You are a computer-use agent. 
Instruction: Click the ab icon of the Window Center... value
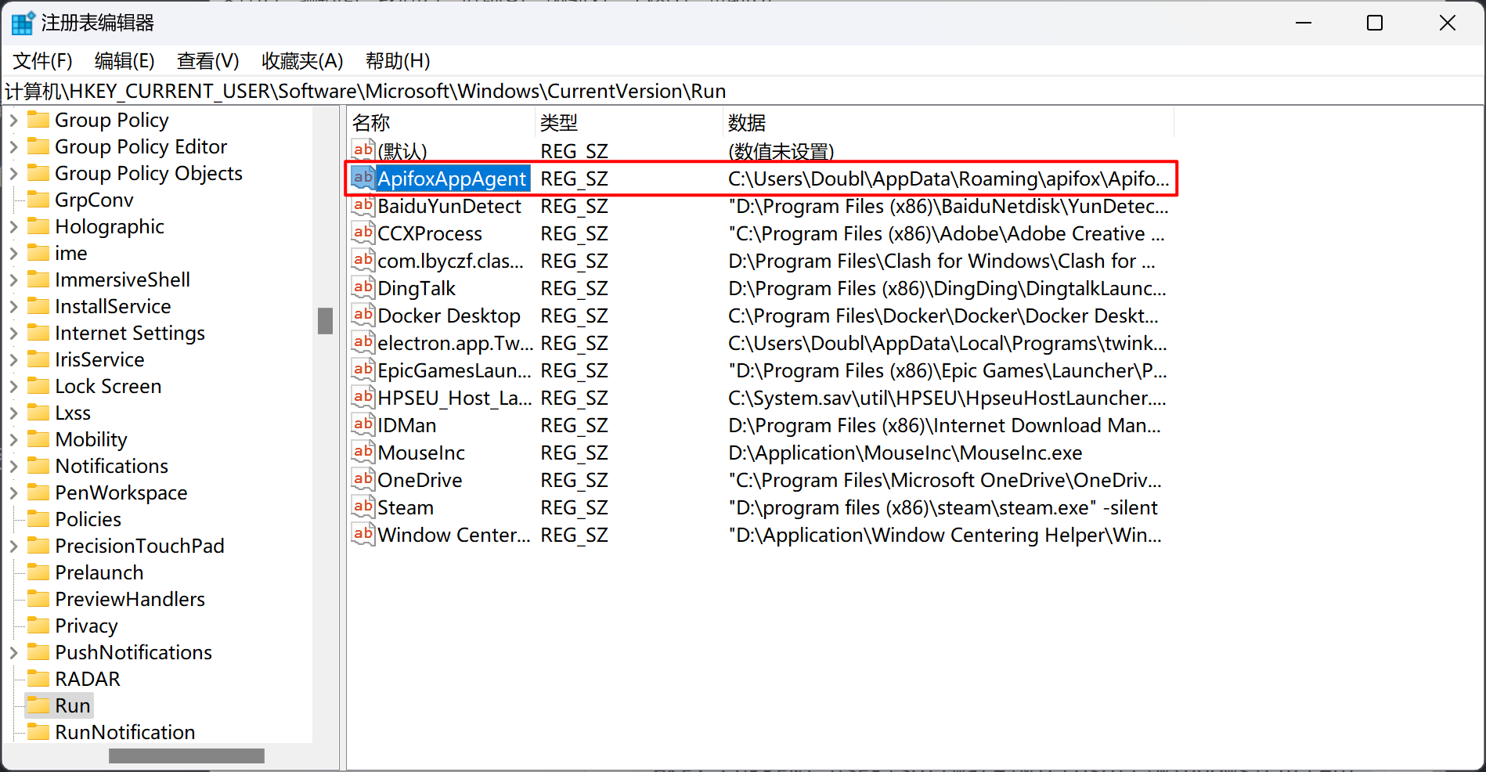362,535
